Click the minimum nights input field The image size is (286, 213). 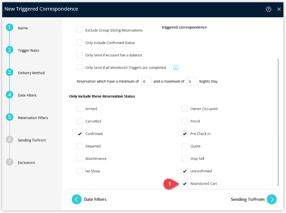tap(146, 81)
